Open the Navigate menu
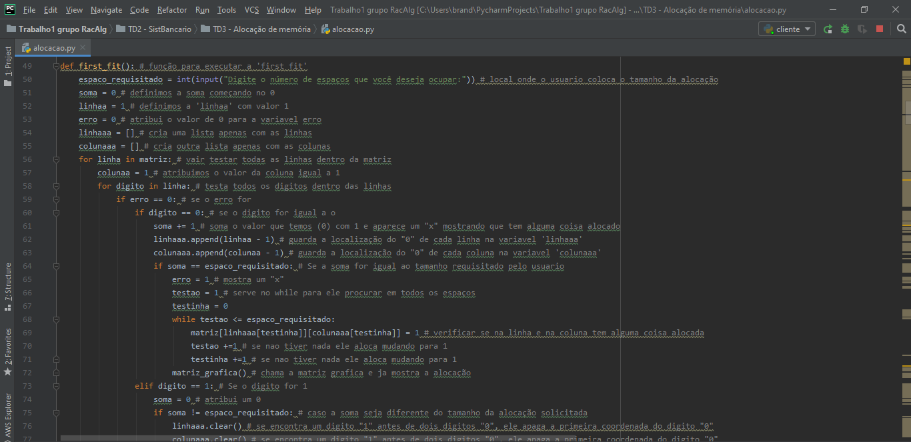Screen dimensions: 911x442 107,10
